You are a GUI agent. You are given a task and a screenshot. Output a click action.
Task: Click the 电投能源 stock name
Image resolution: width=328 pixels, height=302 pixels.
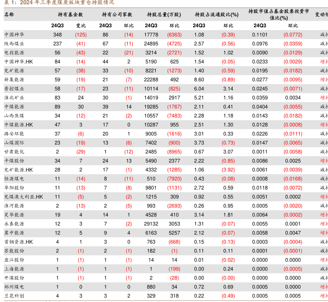(x=14, y=53)
